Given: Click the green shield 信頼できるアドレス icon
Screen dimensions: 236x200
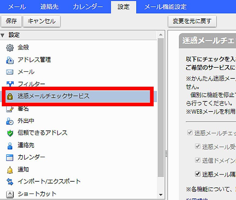Looking at the screenshot, I should click(x=10, y=133).
